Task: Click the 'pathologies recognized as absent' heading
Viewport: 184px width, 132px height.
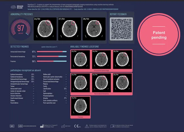Action: 26,70
